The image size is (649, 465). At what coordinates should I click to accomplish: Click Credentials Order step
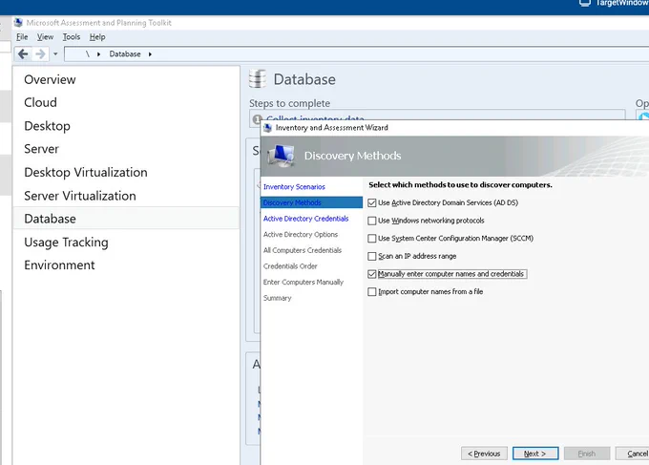pyautogui.click(x=290, y=266)
